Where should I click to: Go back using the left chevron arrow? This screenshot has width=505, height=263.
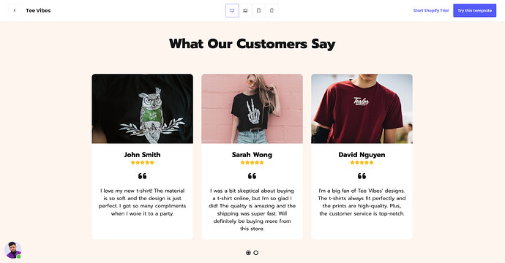pos(15,11)
